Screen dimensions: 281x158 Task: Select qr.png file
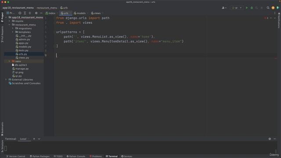coord(18,72)
